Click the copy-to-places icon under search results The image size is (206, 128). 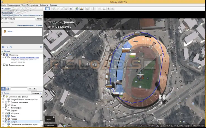[x=7, y=47]
